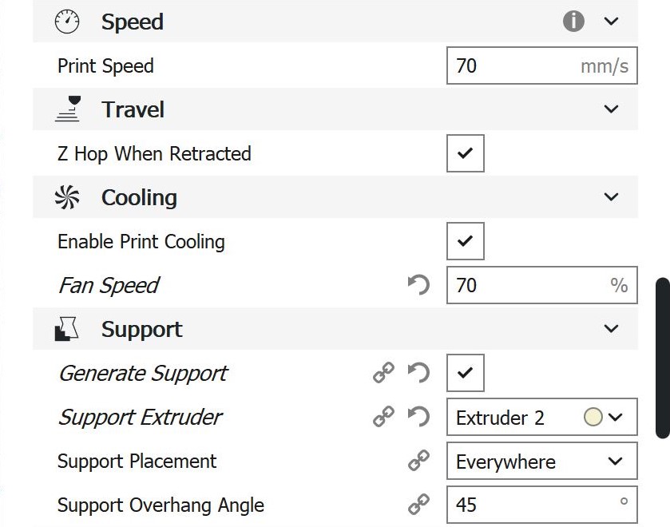Viewport: 670px width, 527px height.
Task: Click the Support section icon
Action: [68, 329]
